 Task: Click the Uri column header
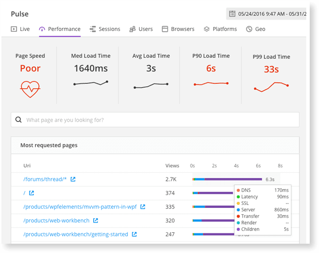coord(27,166)
